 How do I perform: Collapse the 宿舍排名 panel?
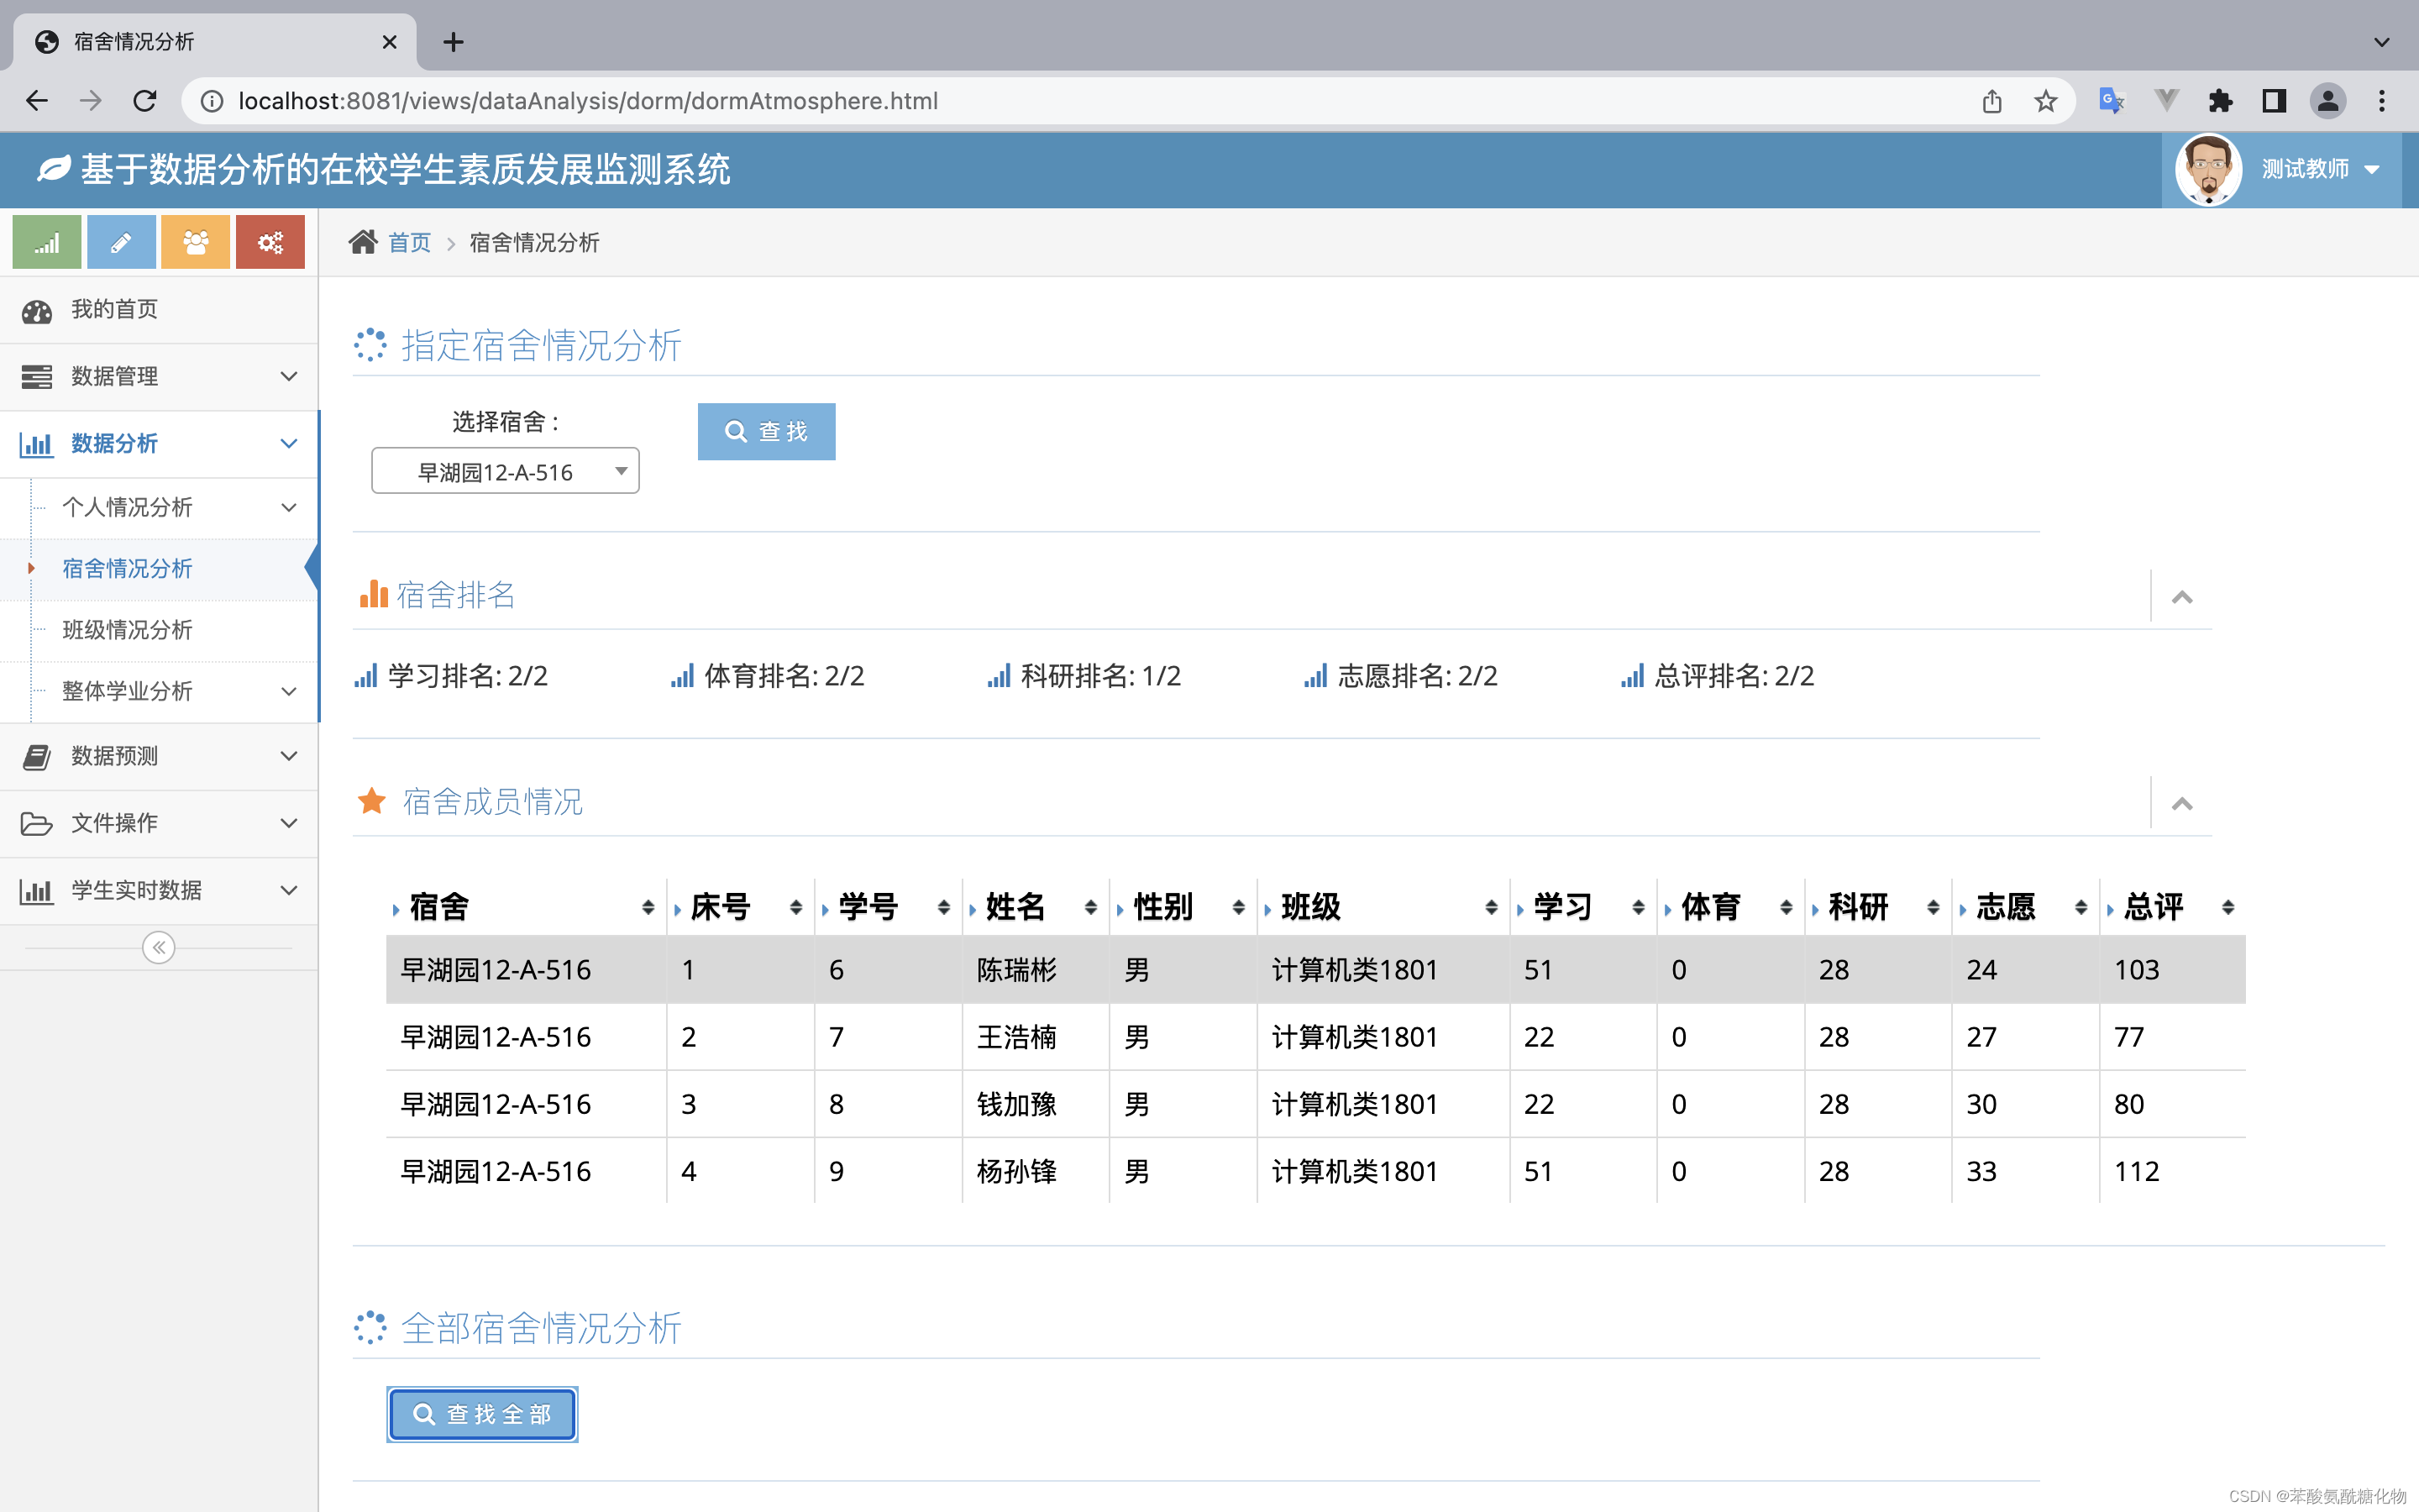tap(2181, 597)
